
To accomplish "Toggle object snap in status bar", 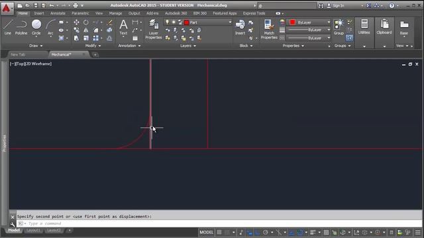I will (x=300, y=232).
